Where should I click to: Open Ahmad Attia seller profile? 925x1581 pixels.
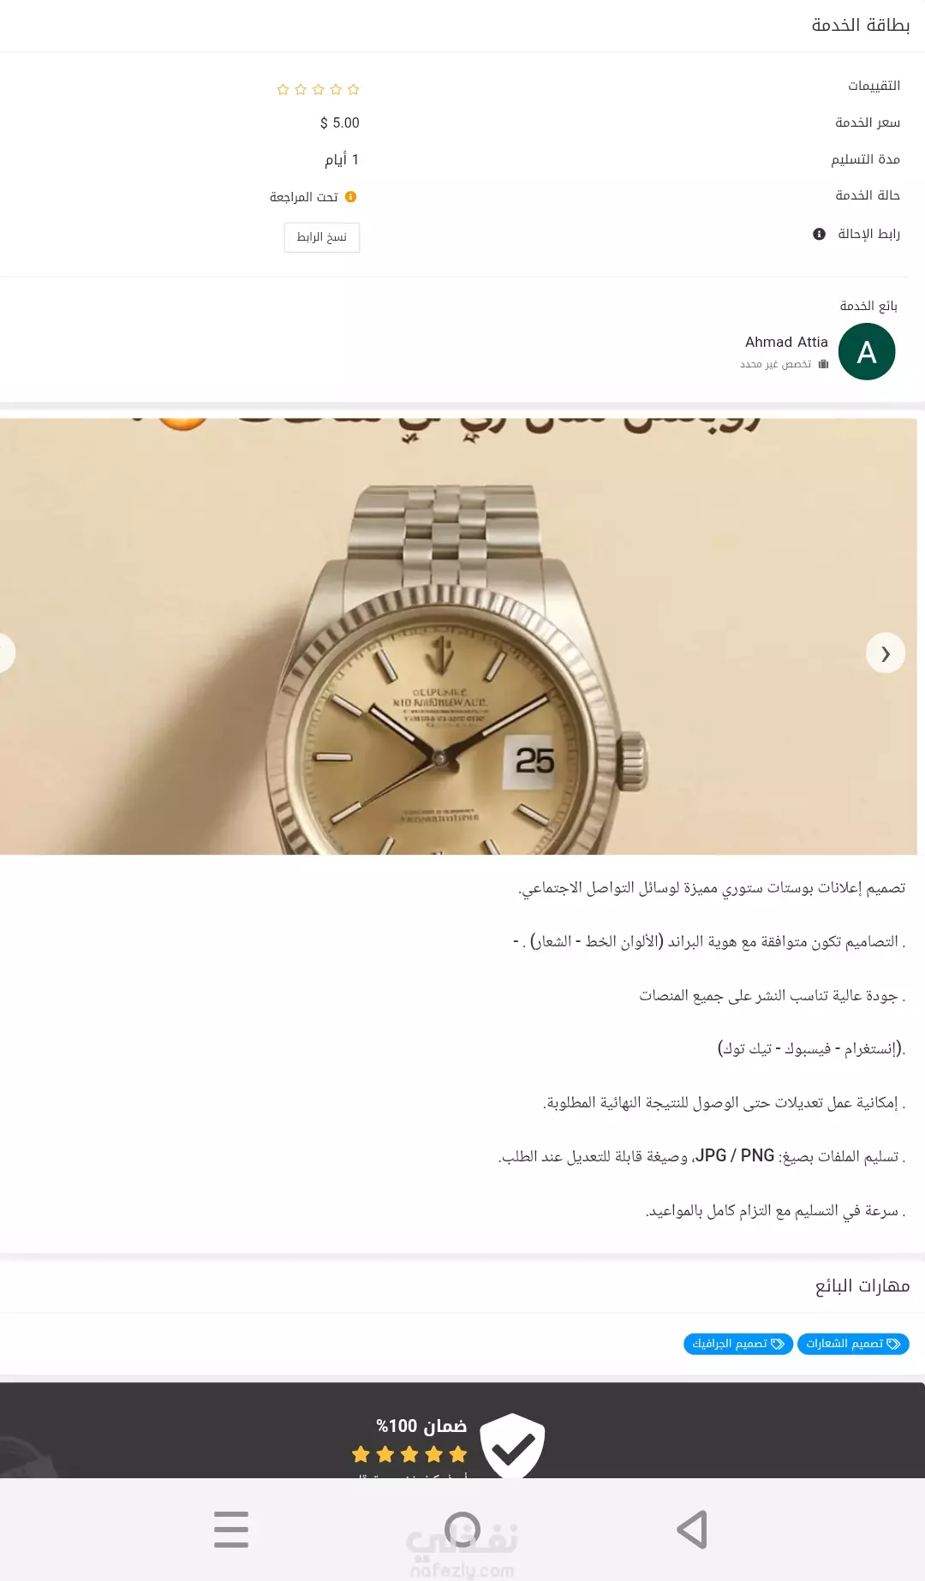coord(786,342)
